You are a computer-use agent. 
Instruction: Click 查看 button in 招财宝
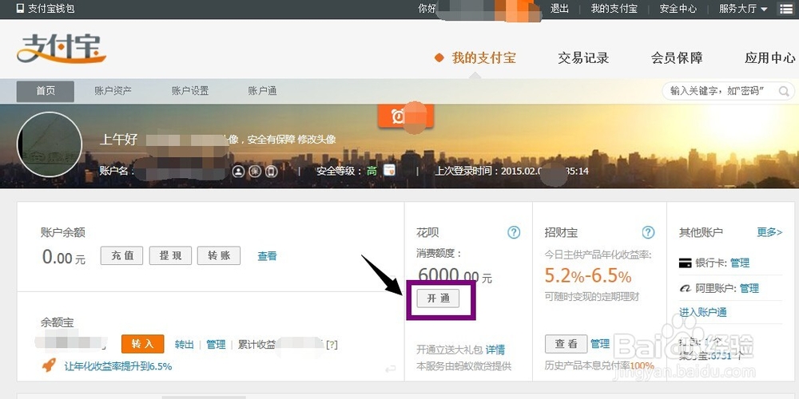pos(566,344)
